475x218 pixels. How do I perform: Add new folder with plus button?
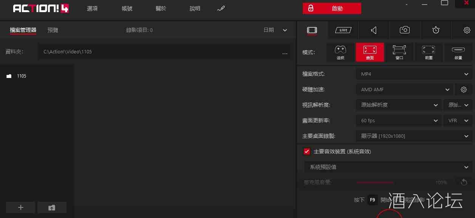click(21, 207)
